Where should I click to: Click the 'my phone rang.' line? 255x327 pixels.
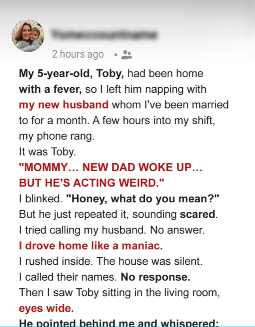(57, 137)
